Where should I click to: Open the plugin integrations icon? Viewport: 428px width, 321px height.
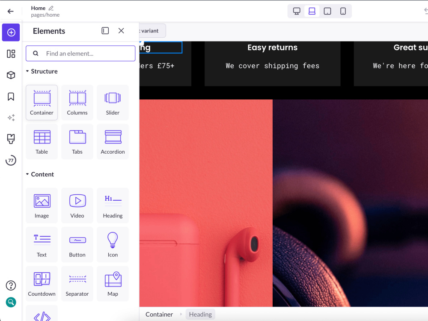[x=11, y=139]
